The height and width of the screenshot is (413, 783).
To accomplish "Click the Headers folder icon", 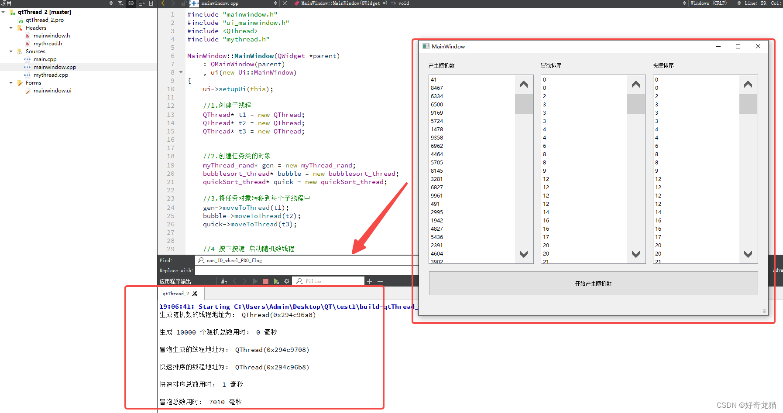I will [x=20, y=28].
